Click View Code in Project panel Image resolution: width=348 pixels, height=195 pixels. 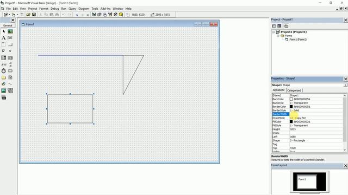[274, 26]
